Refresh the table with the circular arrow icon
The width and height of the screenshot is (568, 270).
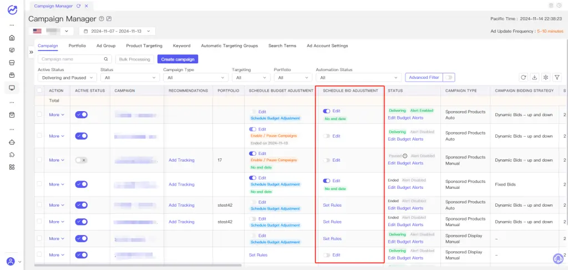(523, 77)
